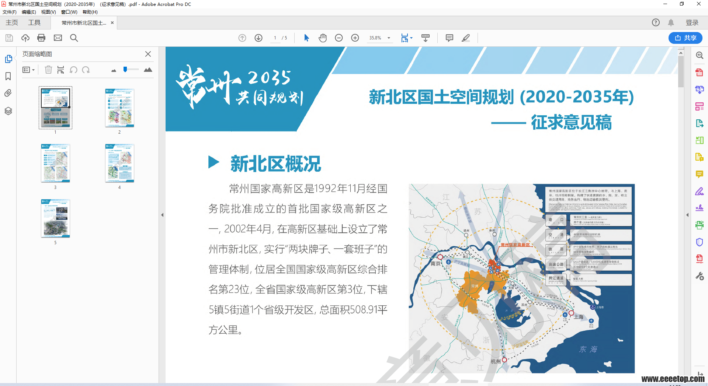708x386 pixels.
Task: Reduce thumbnail size small mountain icon
Action: (114, 70)
